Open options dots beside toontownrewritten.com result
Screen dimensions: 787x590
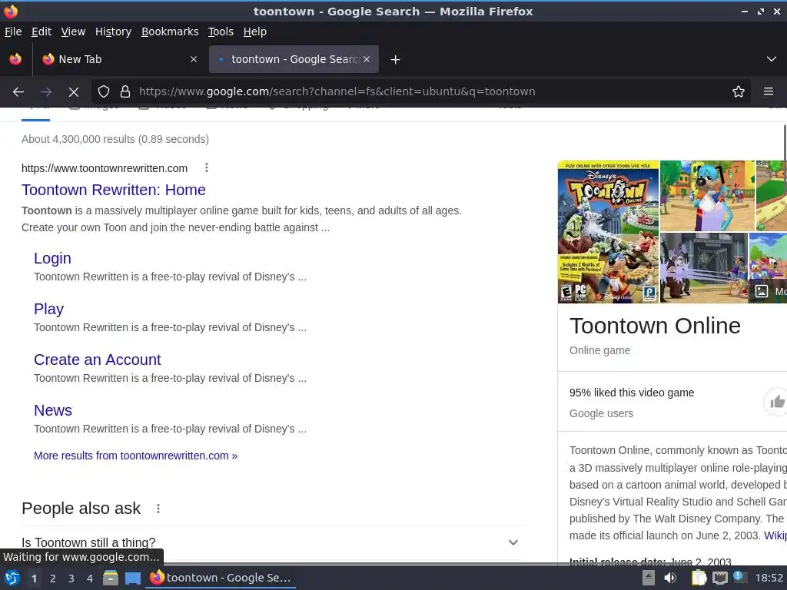point(206,168)
